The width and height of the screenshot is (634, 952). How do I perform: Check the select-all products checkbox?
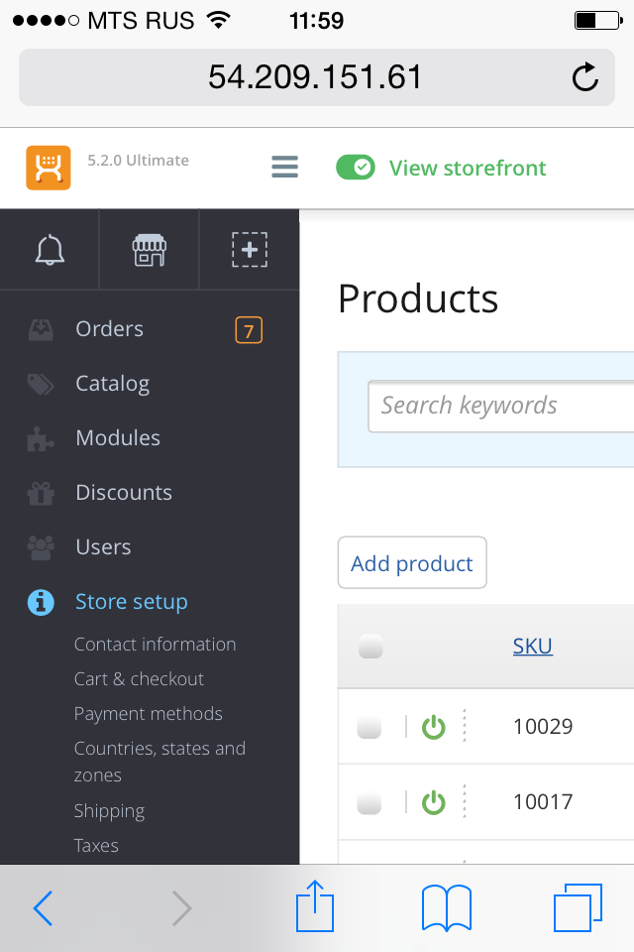click(x=370, y=647)
